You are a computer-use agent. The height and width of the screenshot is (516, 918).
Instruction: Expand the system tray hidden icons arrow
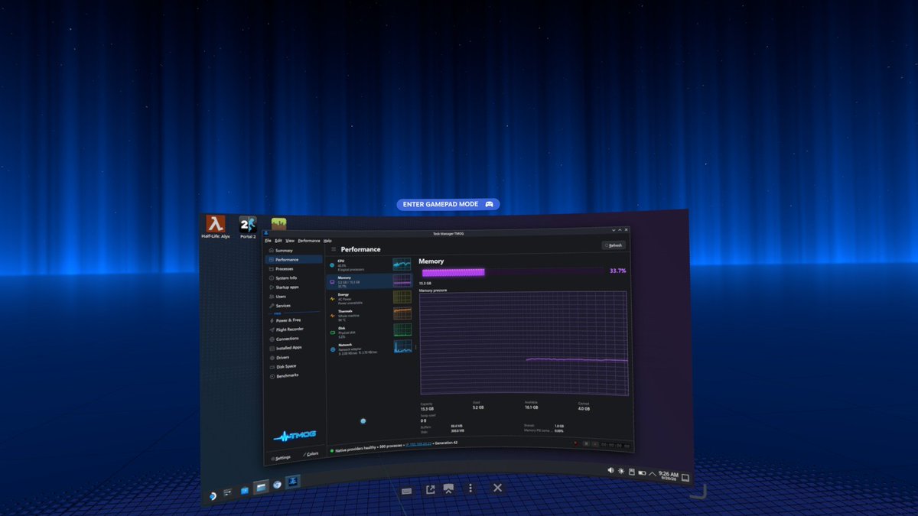(x=653, y=474)
